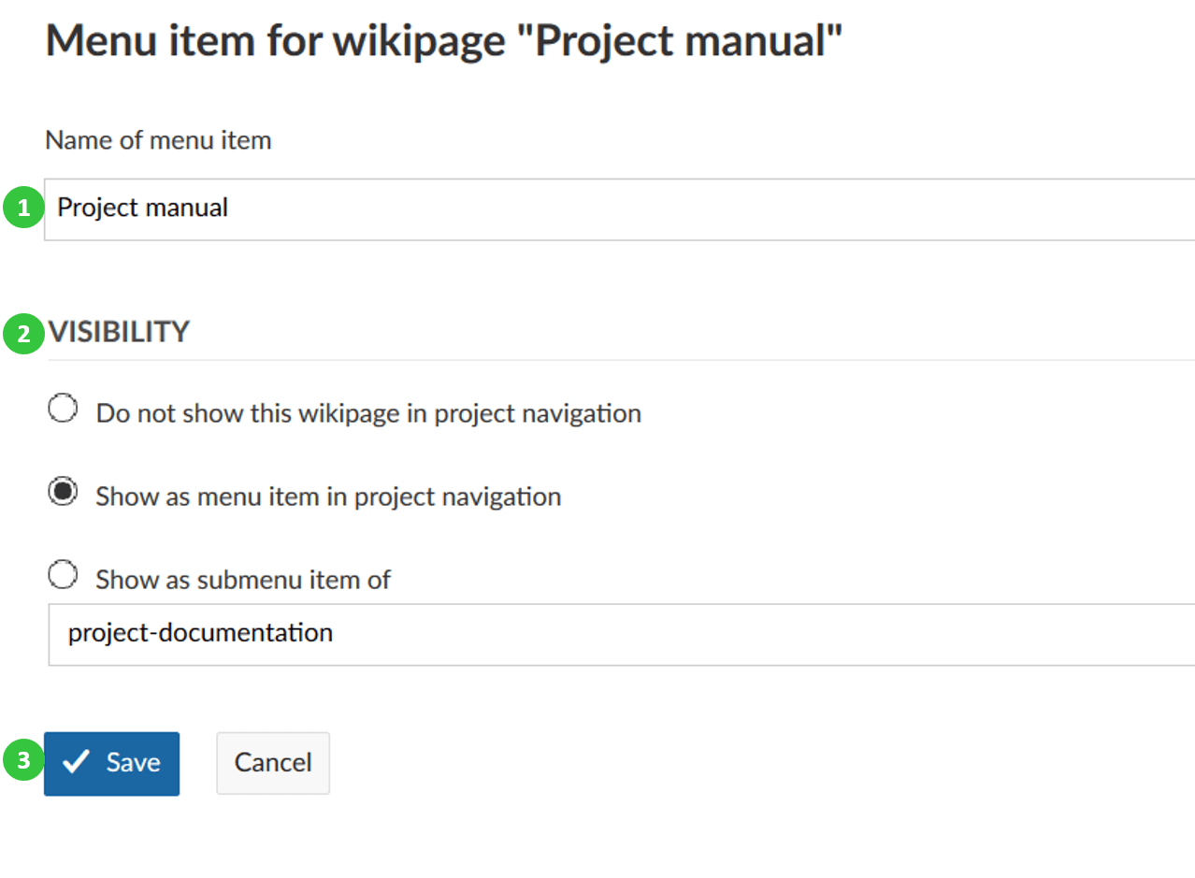Save the menu item settings
Image resolution: width=1195 pixels, height=878 pixels.
tap(112, 763)
